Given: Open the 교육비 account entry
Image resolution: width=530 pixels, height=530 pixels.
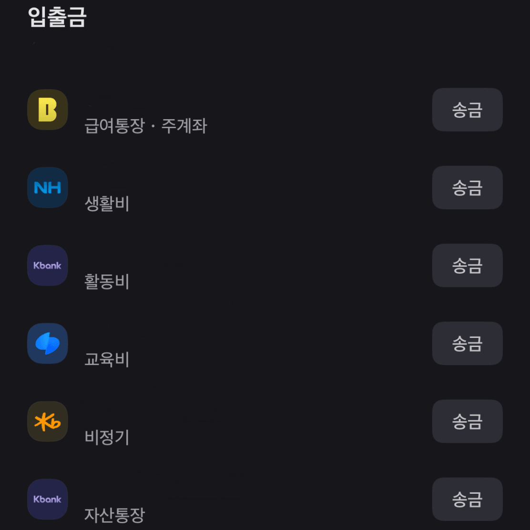Looking at the screenshot, I should coord(107,359).
